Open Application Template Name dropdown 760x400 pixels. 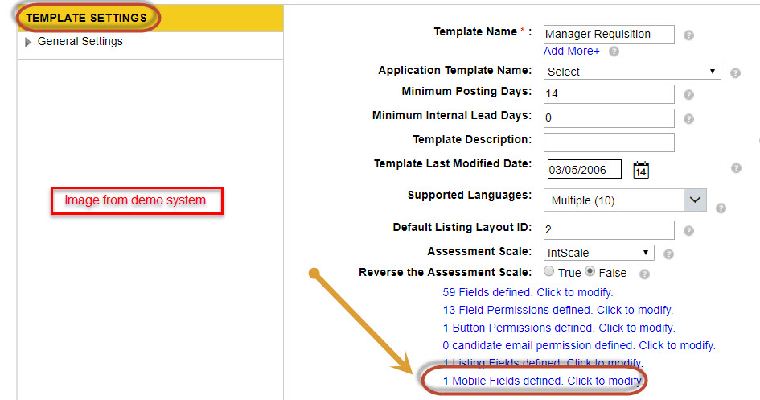coord(632,72)
